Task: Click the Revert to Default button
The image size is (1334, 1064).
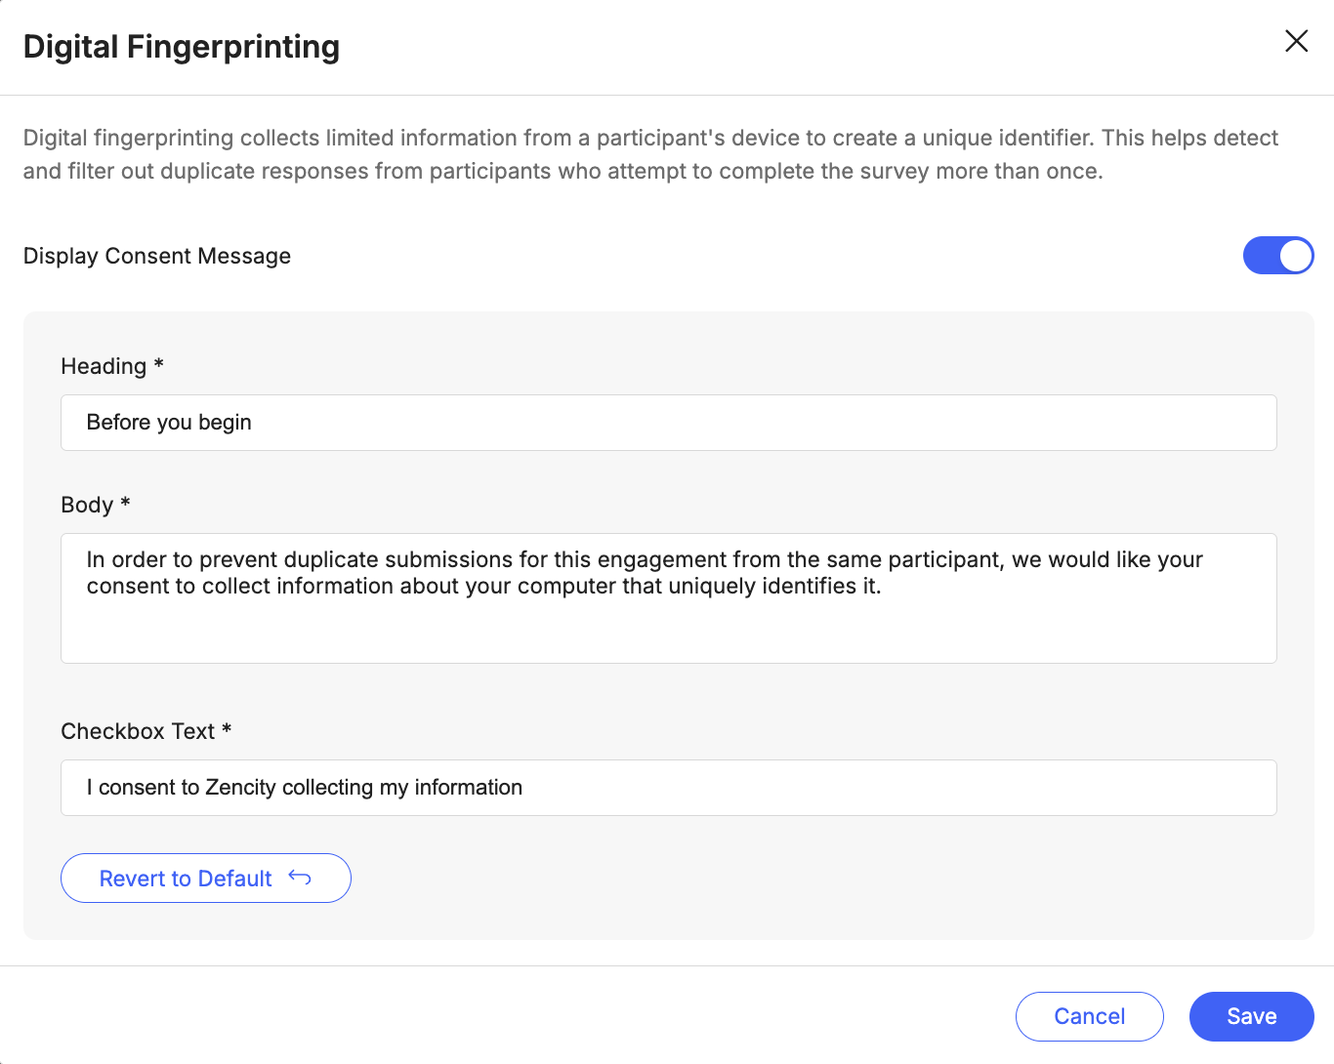Action: click(205, 878)
